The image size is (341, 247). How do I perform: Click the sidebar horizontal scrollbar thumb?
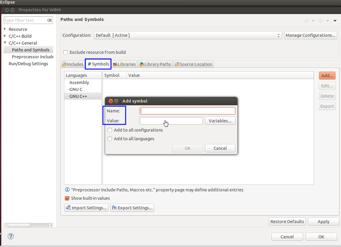(19, 225)
